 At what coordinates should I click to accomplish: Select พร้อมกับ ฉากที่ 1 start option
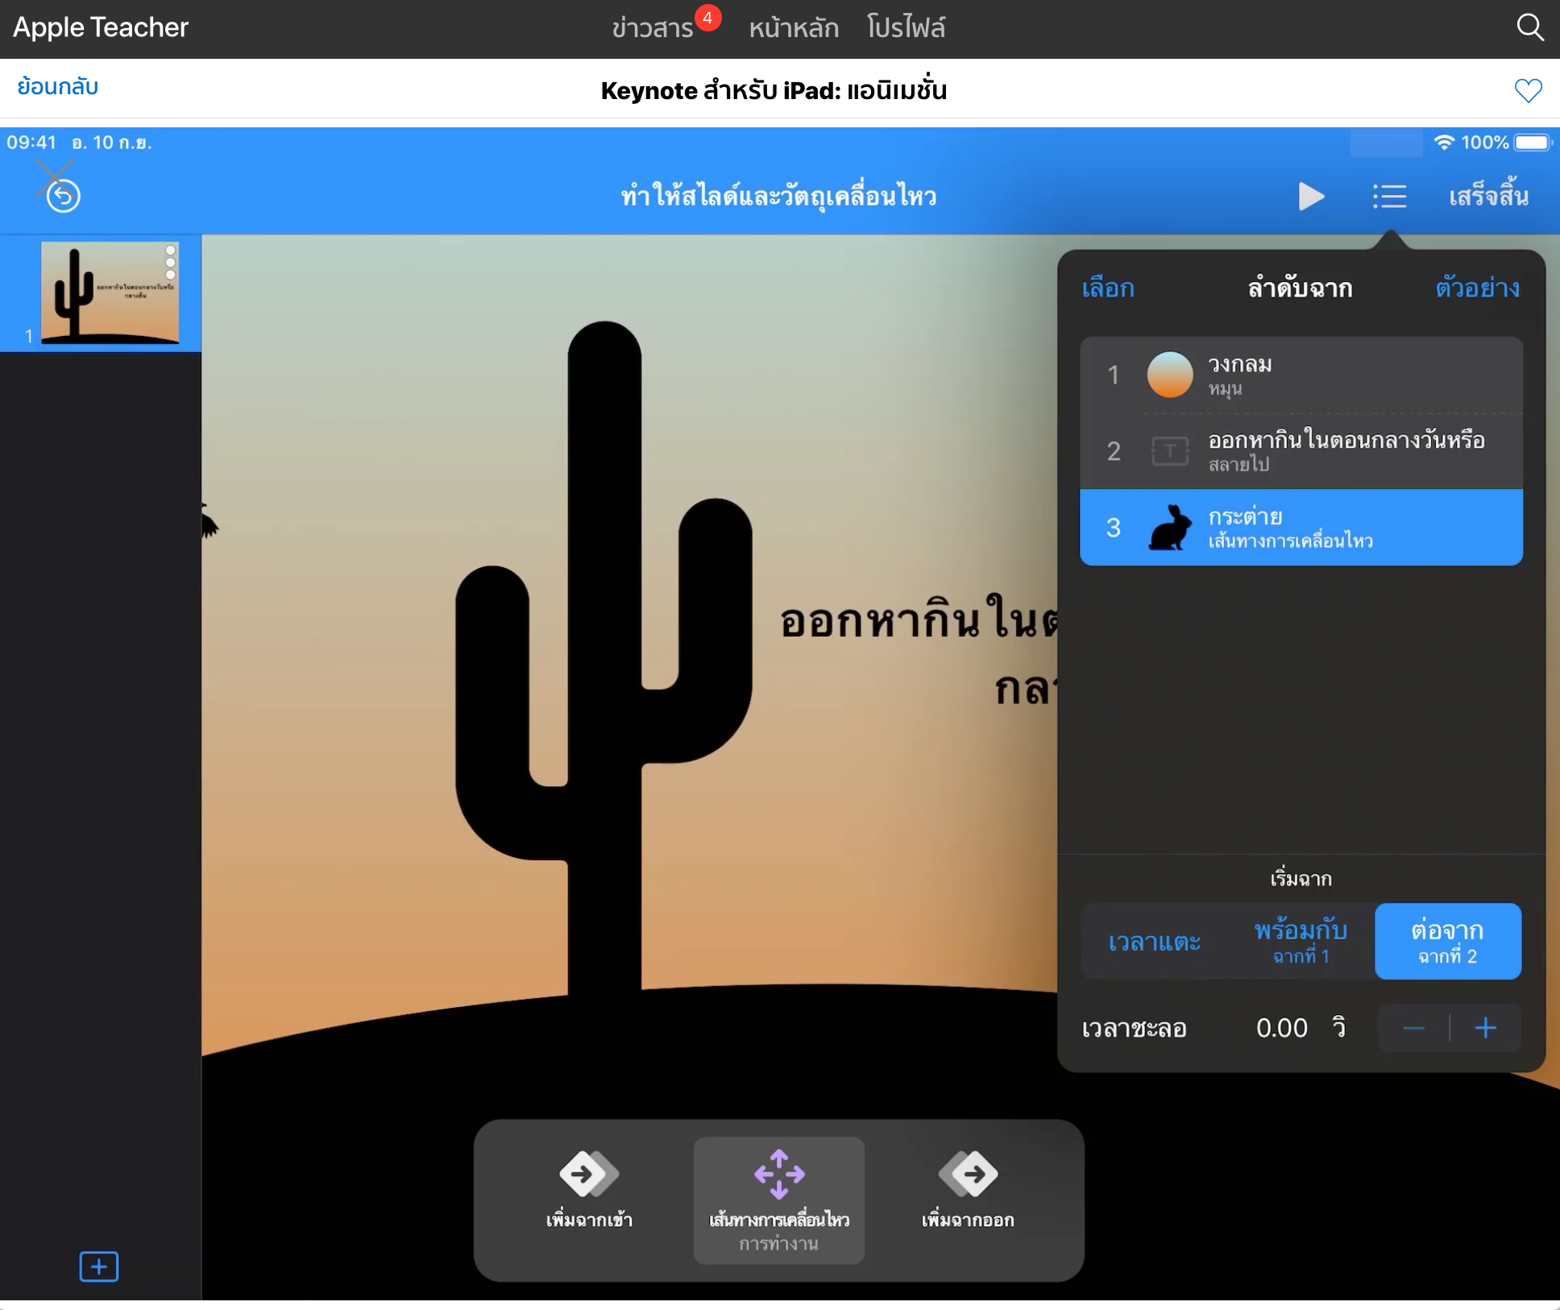click(x=1301, y=942)
